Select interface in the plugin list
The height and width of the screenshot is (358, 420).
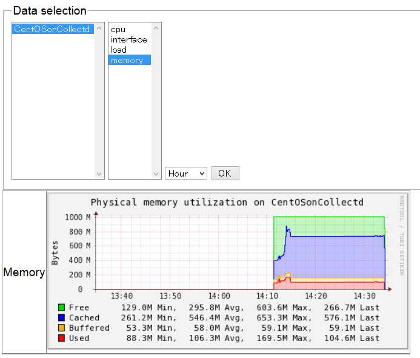tap(130, 39)
